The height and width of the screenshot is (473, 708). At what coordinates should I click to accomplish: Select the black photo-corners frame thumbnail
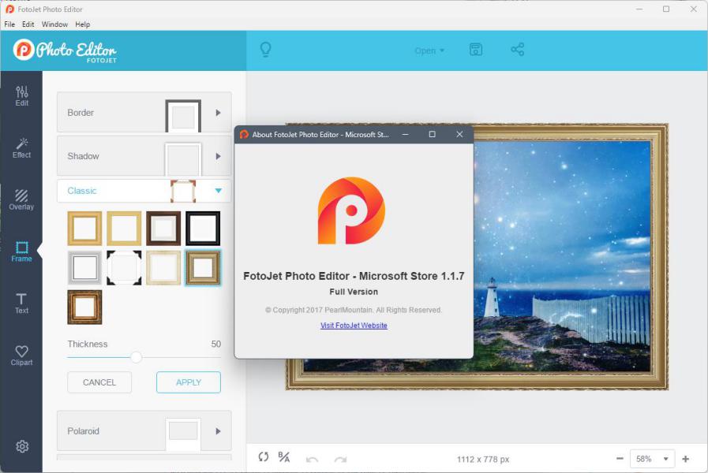(x=124, y=268)
